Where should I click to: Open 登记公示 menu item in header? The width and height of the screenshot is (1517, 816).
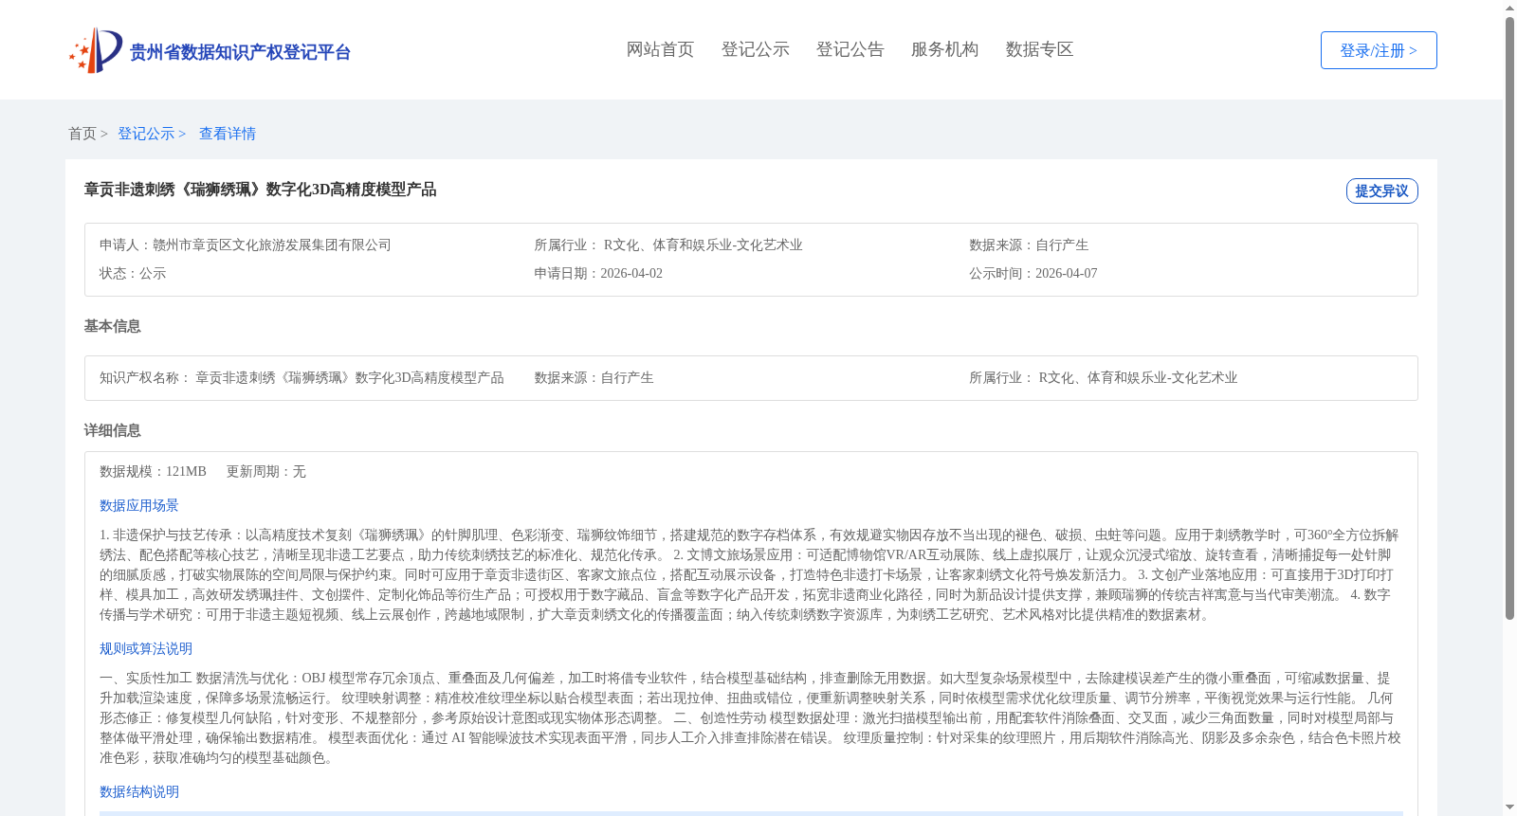(755, 49)
